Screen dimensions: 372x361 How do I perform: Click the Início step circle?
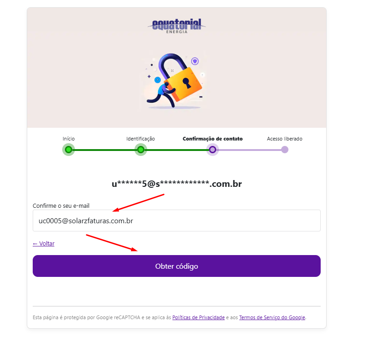[69, 150]
